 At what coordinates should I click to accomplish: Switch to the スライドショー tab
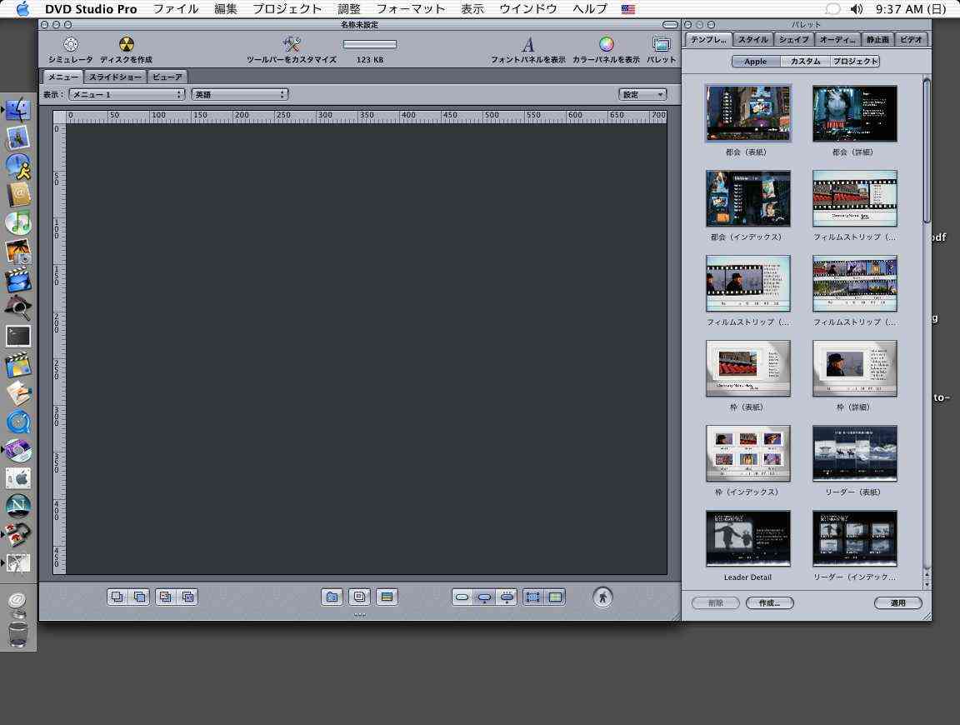pos(115,77)
